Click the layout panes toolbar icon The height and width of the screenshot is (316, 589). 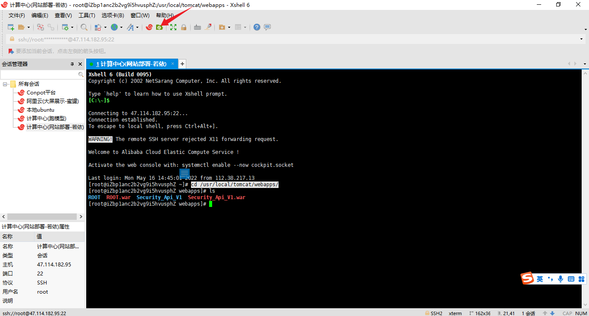[x=238, y=27]
